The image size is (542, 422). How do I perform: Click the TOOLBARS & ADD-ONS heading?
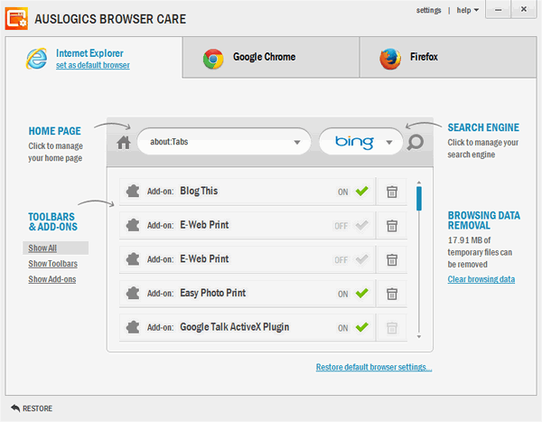tap(53, 221)
